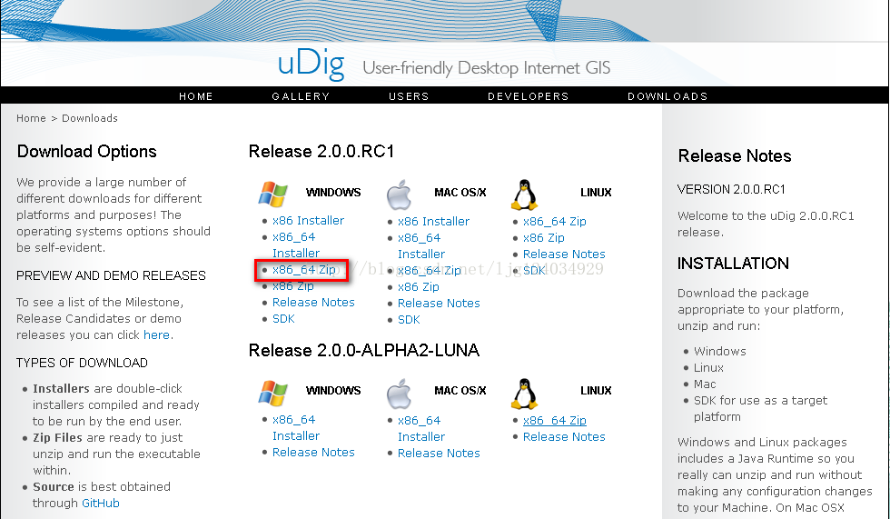Click the Downloads breadcrumb
890x519 pixels.
[90, 118]
